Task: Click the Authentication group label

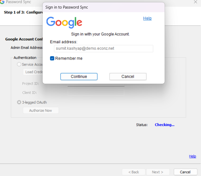Action: point(25,58)
